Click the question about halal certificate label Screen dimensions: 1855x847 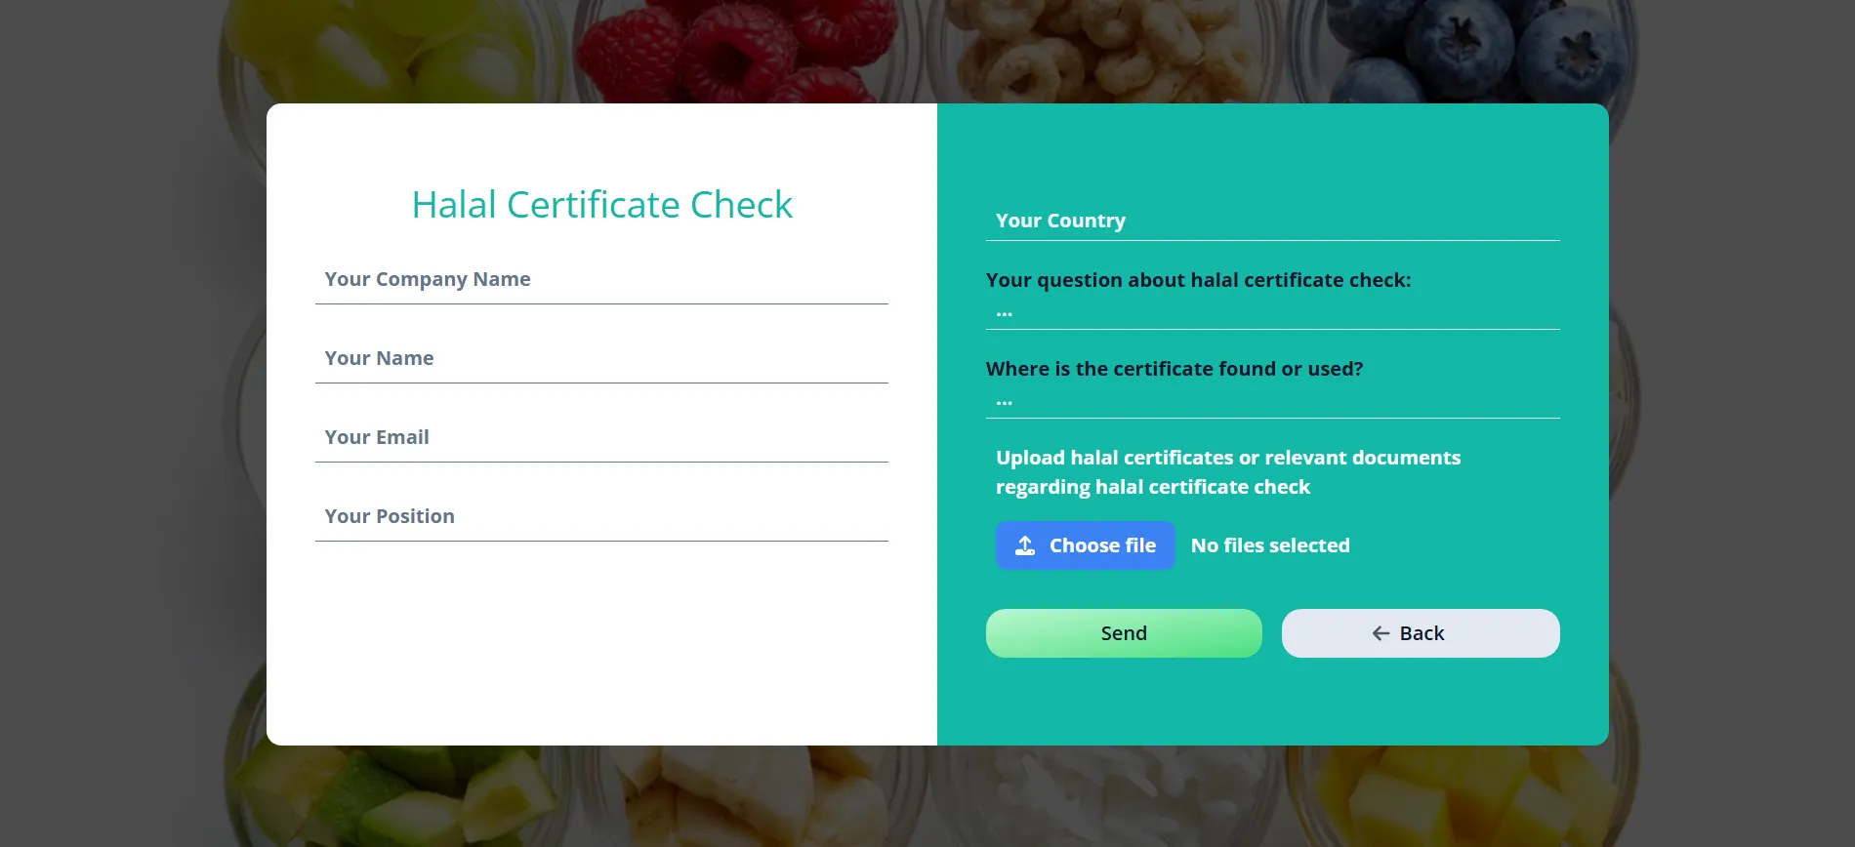coord(1198,280)
